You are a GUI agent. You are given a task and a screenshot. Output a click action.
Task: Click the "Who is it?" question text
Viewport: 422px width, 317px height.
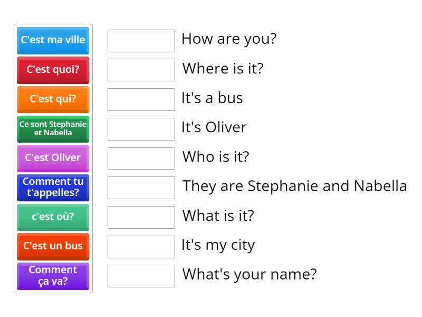(217, 157)
